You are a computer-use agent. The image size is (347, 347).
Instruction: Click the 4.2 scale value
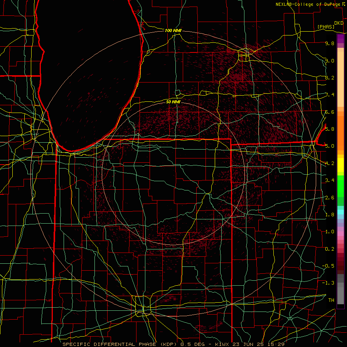pos(330,163)
